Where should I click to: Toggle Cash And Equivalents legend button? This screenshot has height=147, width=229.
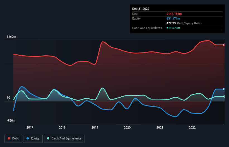pos(64,139)
